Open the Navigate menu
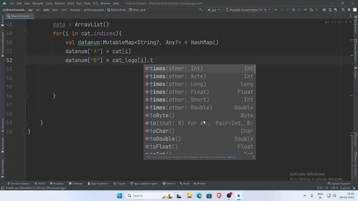Screen dimensions: 358x201 click(37, 3)
